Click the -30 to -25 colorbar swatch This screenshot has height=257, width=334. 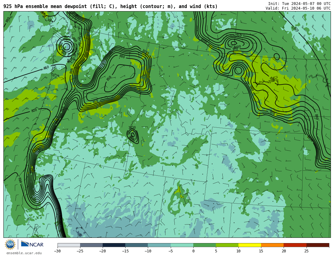[69, 245]
